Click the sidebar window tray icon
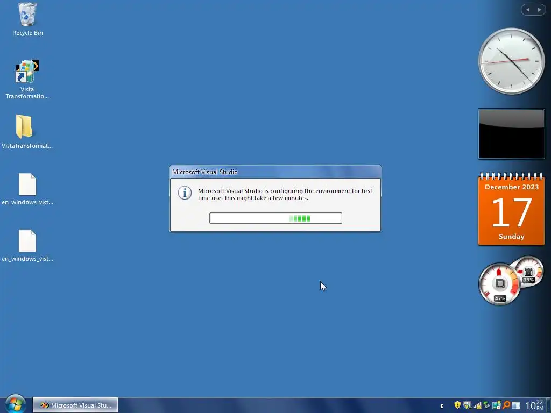The width and height of the screenshot is (551, 413). (x=516, y=405)
